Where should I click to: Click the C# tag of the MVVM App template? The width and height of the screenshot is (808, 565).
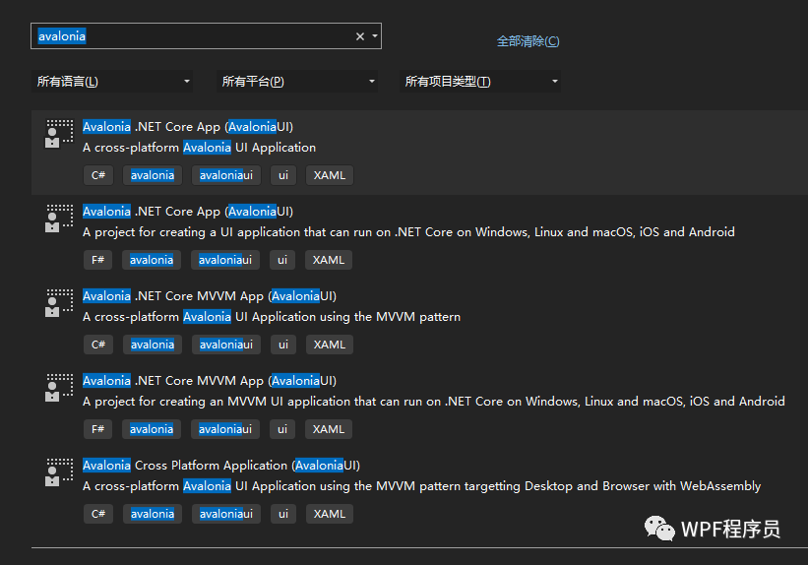point(97,345)
